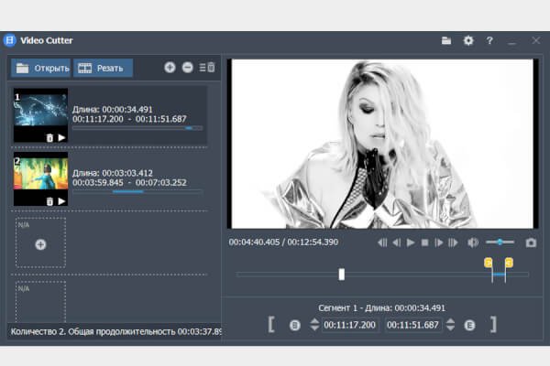Screen dimensions: 550x366
Task: Open output folder icon in title bar
Action: click(446, 40)
